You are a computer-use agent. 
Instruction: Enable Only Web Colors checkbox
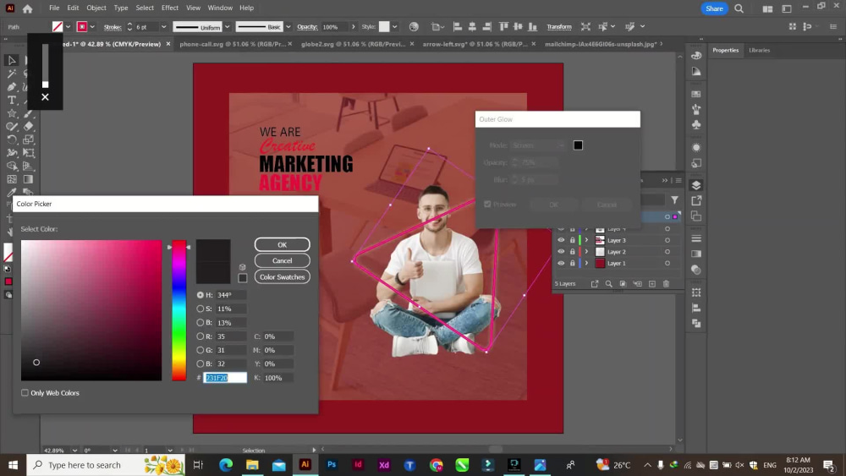(25, 393)
